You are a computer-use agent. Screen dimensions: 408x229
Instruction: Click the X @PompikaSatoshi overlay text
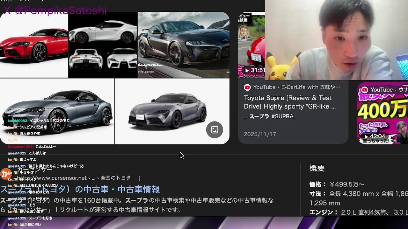[55, 10]
